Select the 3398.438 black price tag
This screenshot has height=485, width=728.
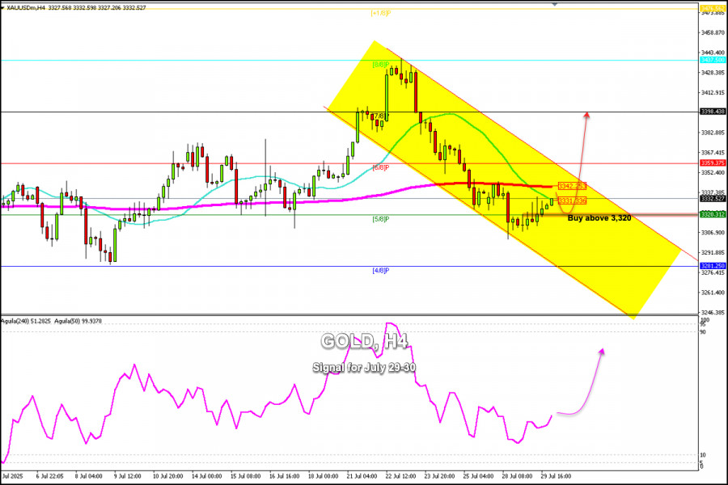713,112
